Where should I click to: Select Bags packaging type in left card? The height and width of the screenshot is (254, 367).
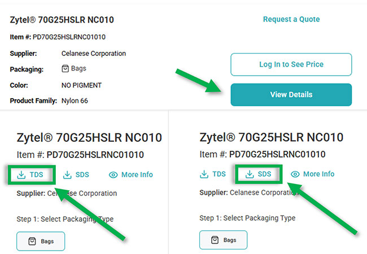point(40,241)
